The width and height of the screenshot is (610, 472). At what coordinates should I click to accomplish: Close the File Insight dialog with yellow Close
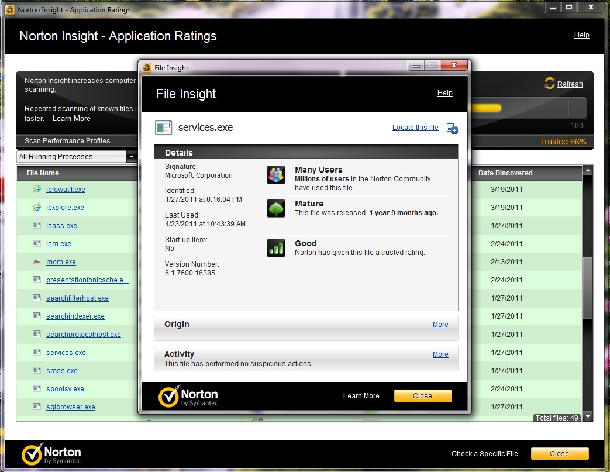coord(423,396)
